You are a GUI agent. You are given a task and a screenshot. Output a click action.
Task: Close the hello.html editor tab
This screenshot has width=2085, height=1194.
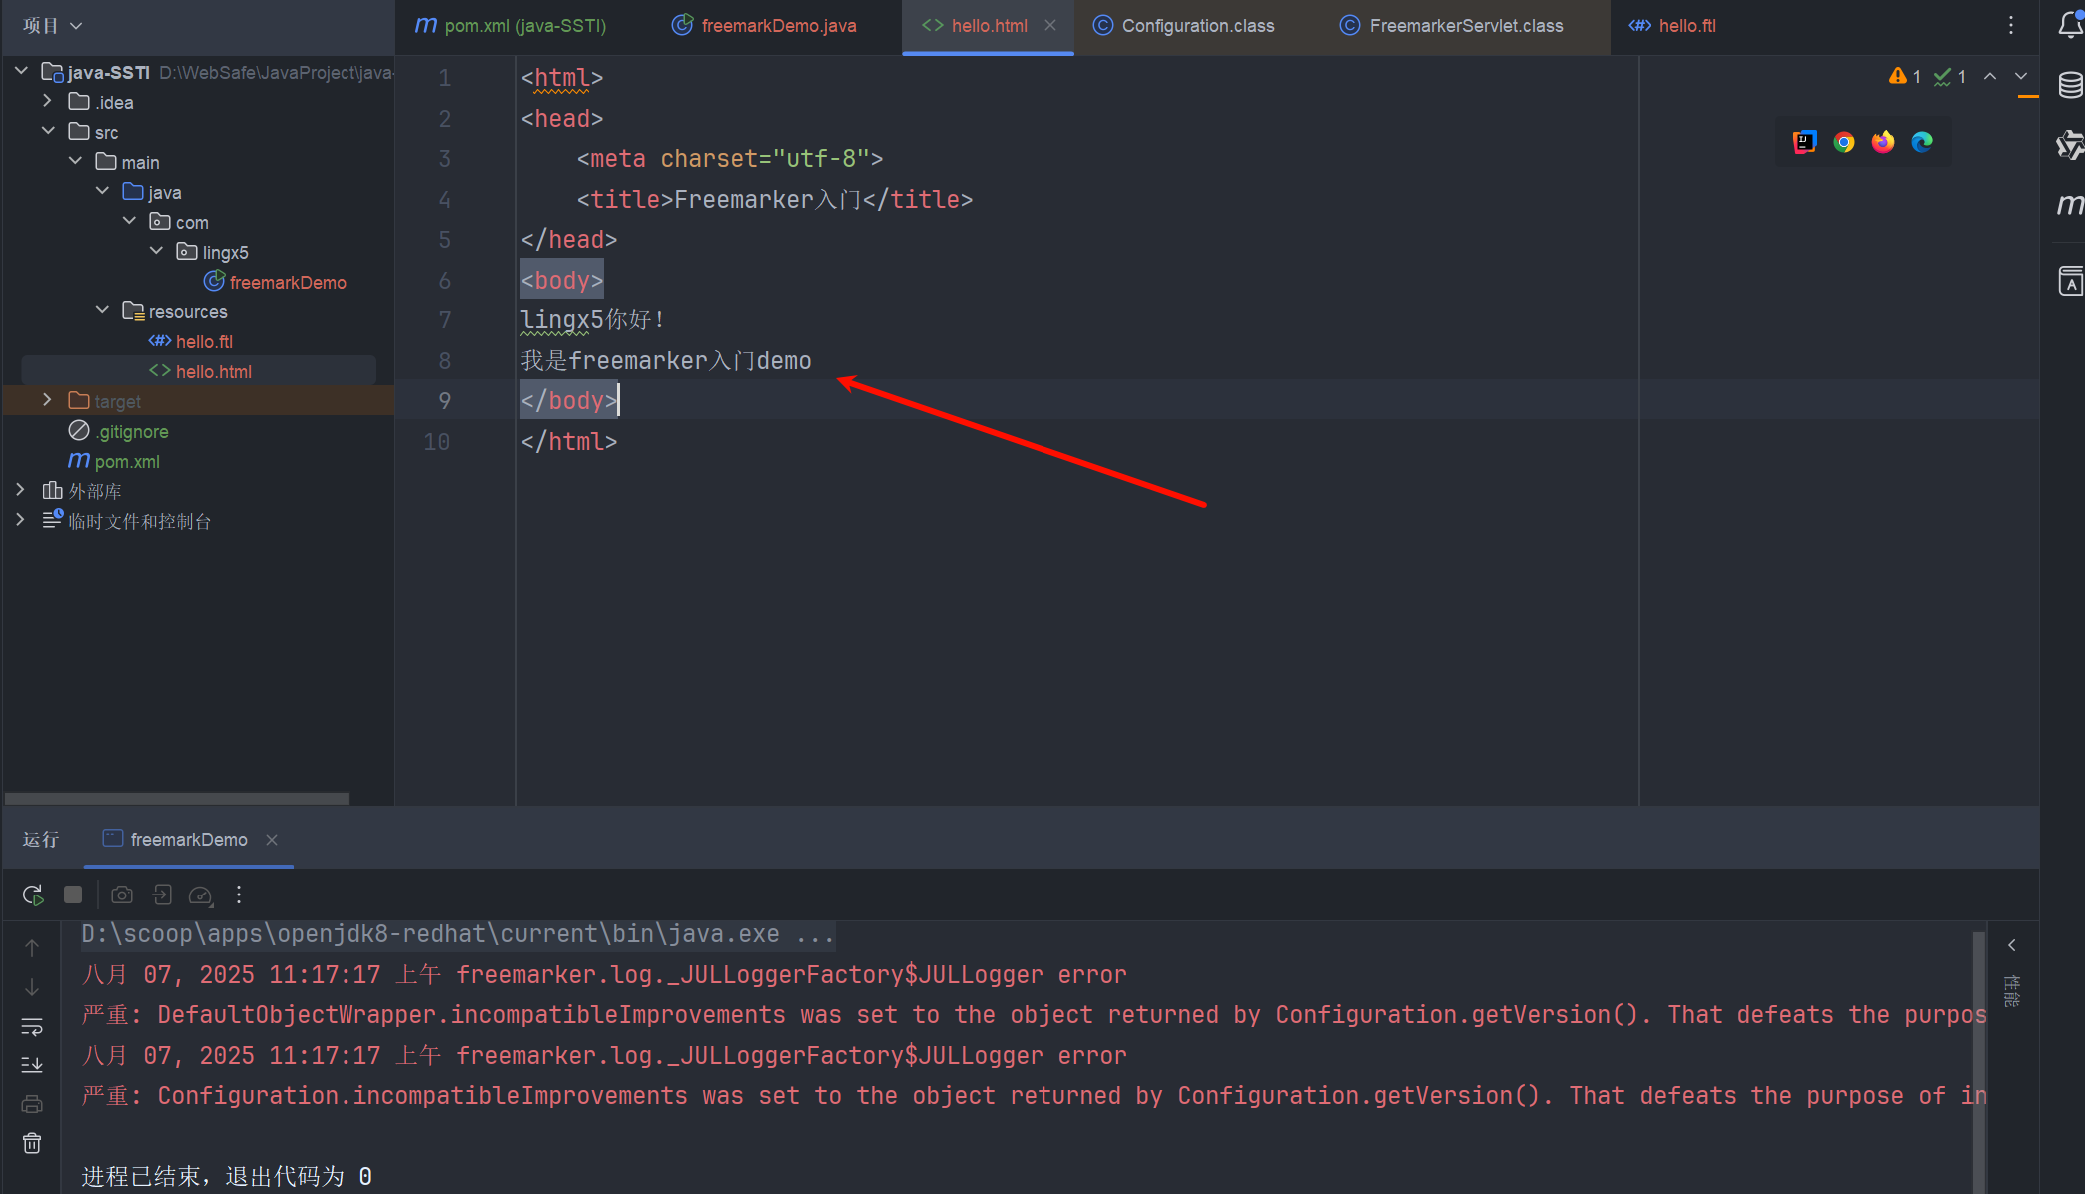point(1050,26)
